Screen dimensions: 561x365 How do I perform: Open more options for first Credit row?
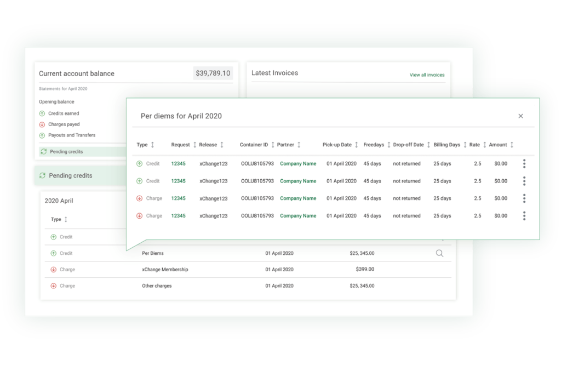point(524,164)
